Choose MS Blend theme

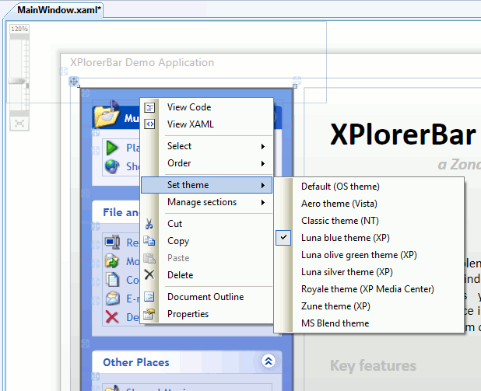coord(370,323)
